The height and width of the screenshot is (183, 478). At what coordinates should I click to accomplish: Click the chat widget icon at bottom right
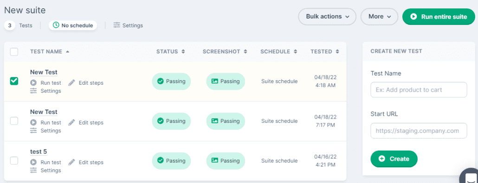point(470,177)
